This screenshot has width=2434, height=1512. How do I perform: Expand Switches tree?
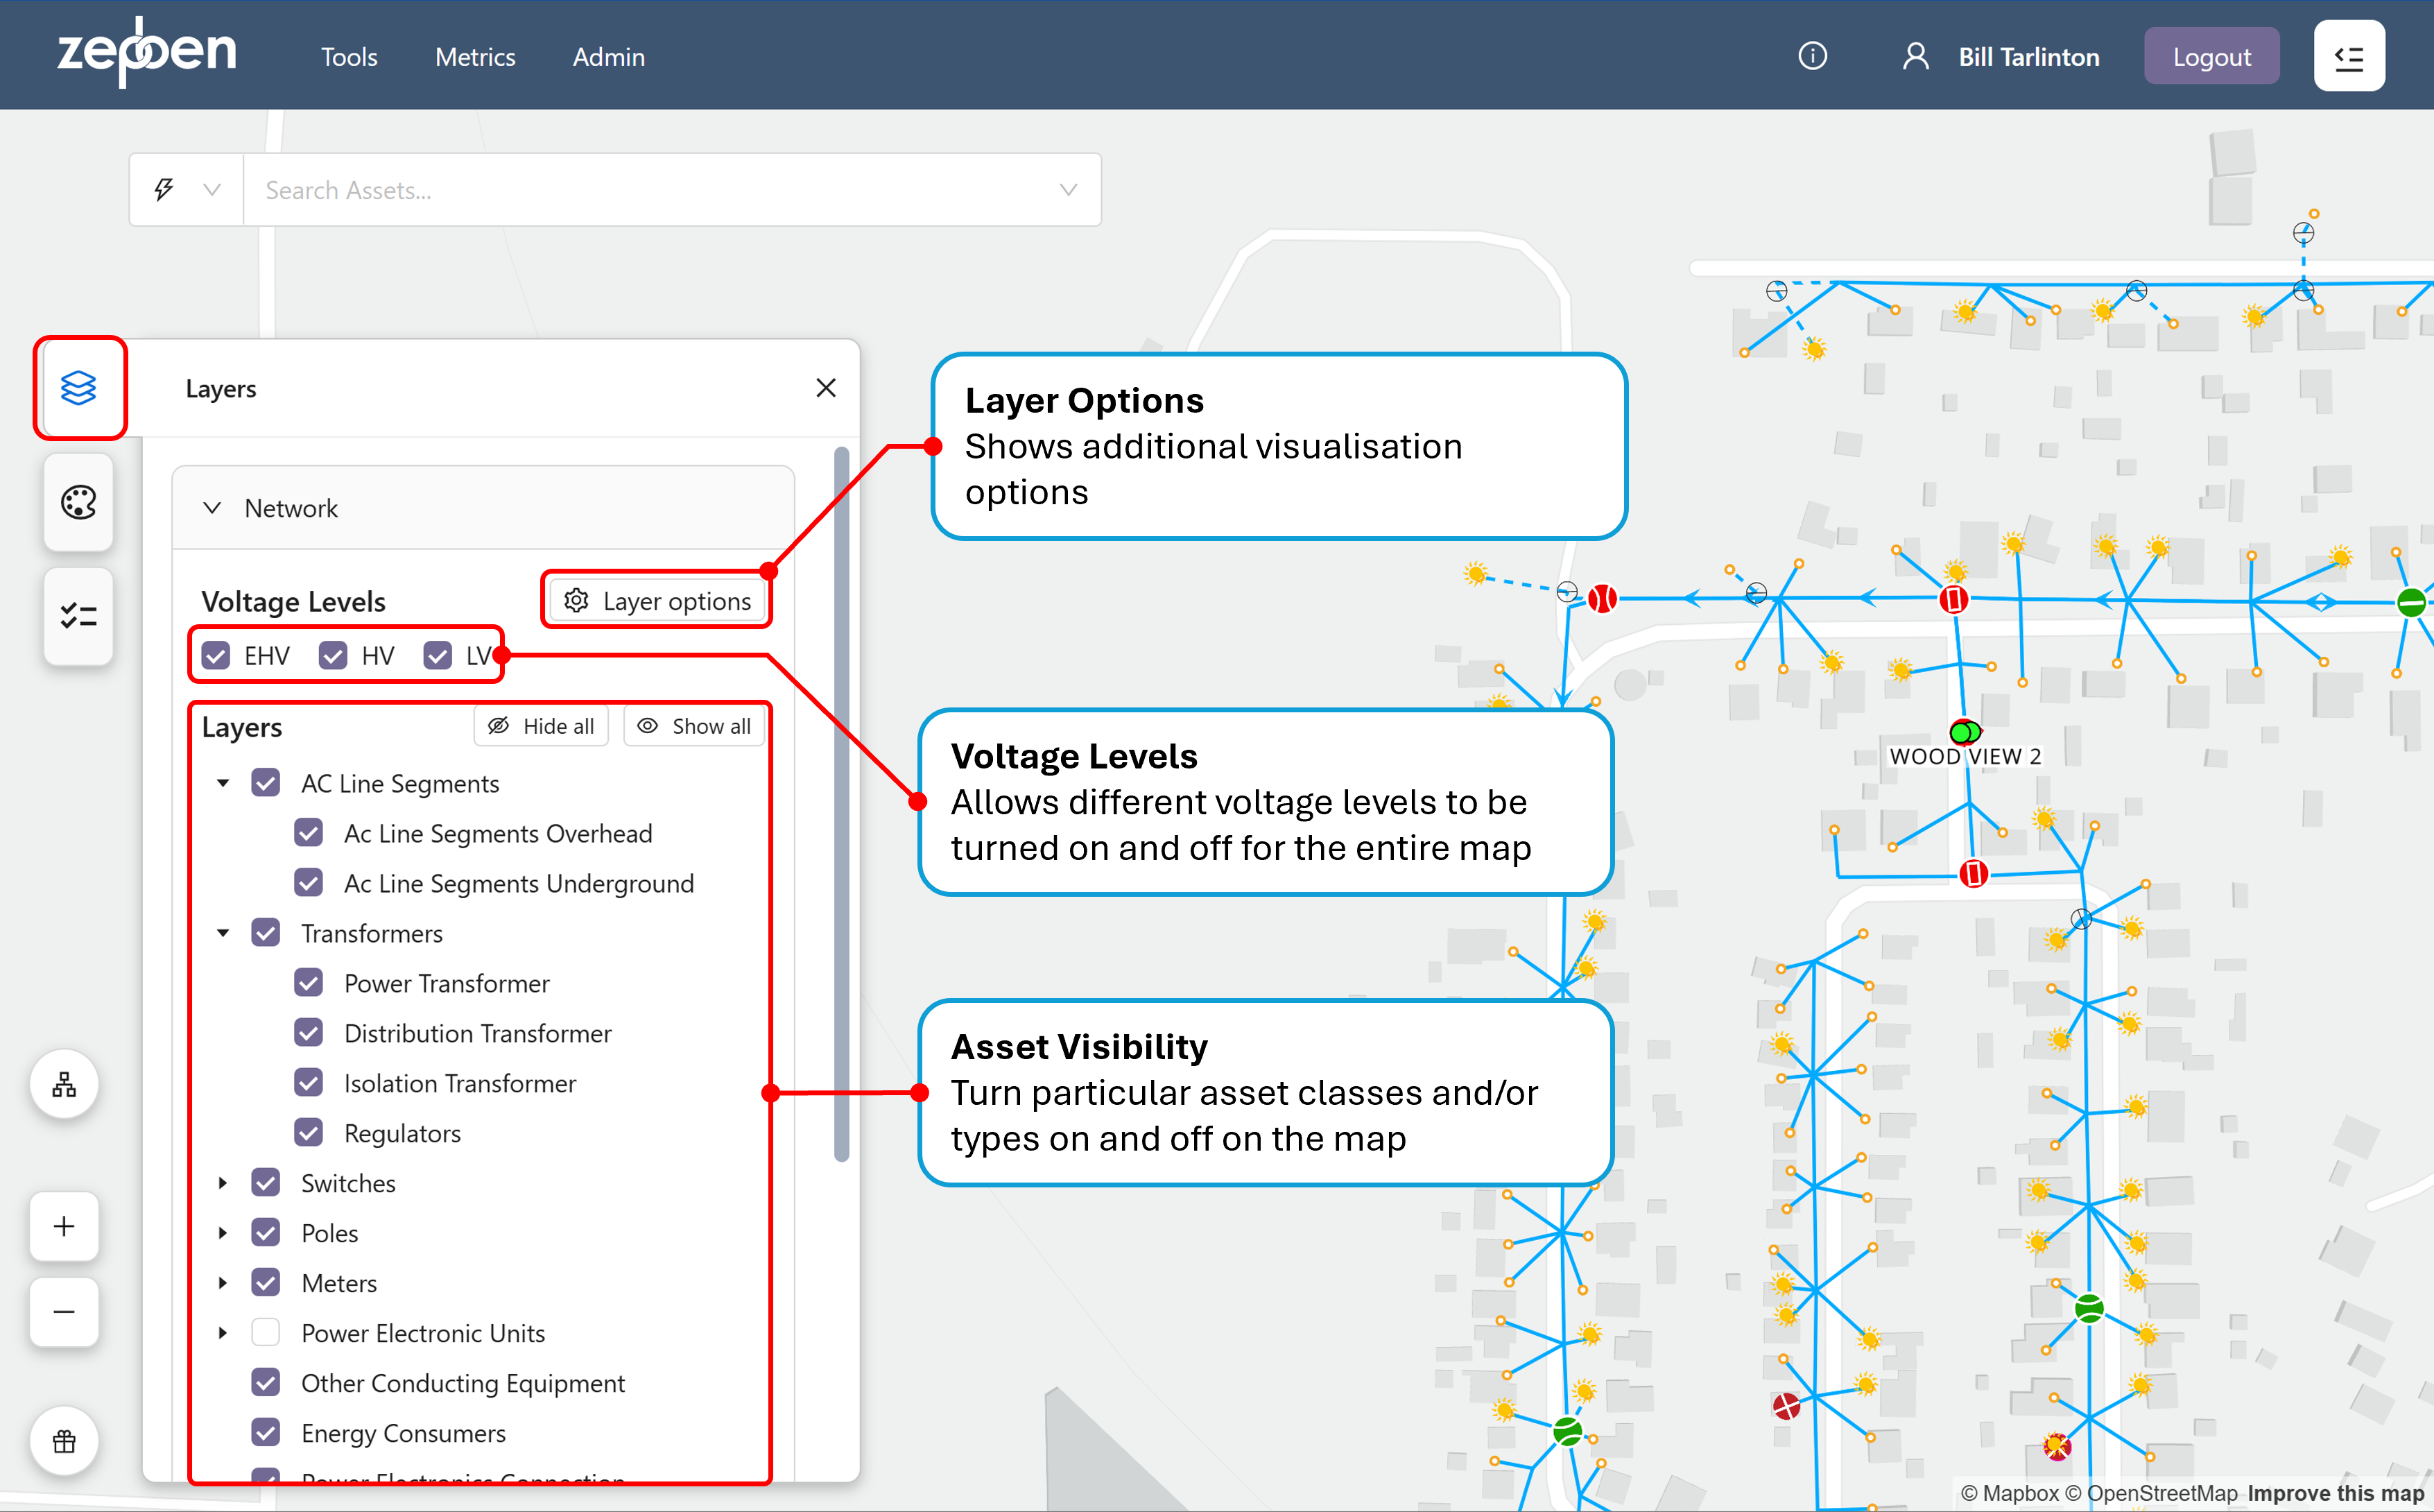coord(223,1183)
